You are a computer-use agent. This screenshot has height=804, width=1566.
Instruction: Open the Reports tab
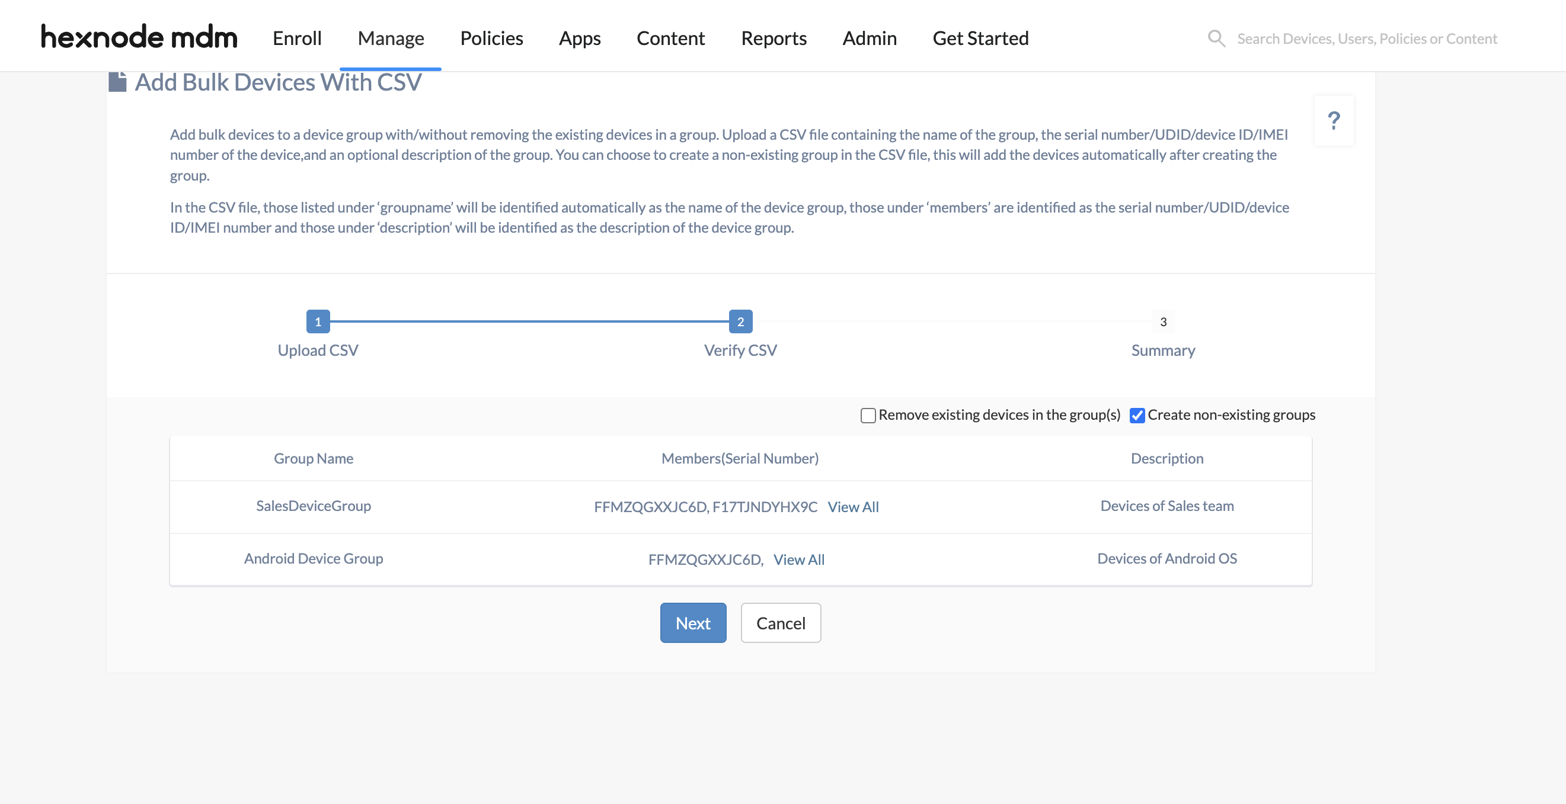774,38
